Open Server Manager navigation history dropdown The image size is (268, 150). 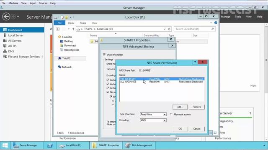(x=18, y=17)
